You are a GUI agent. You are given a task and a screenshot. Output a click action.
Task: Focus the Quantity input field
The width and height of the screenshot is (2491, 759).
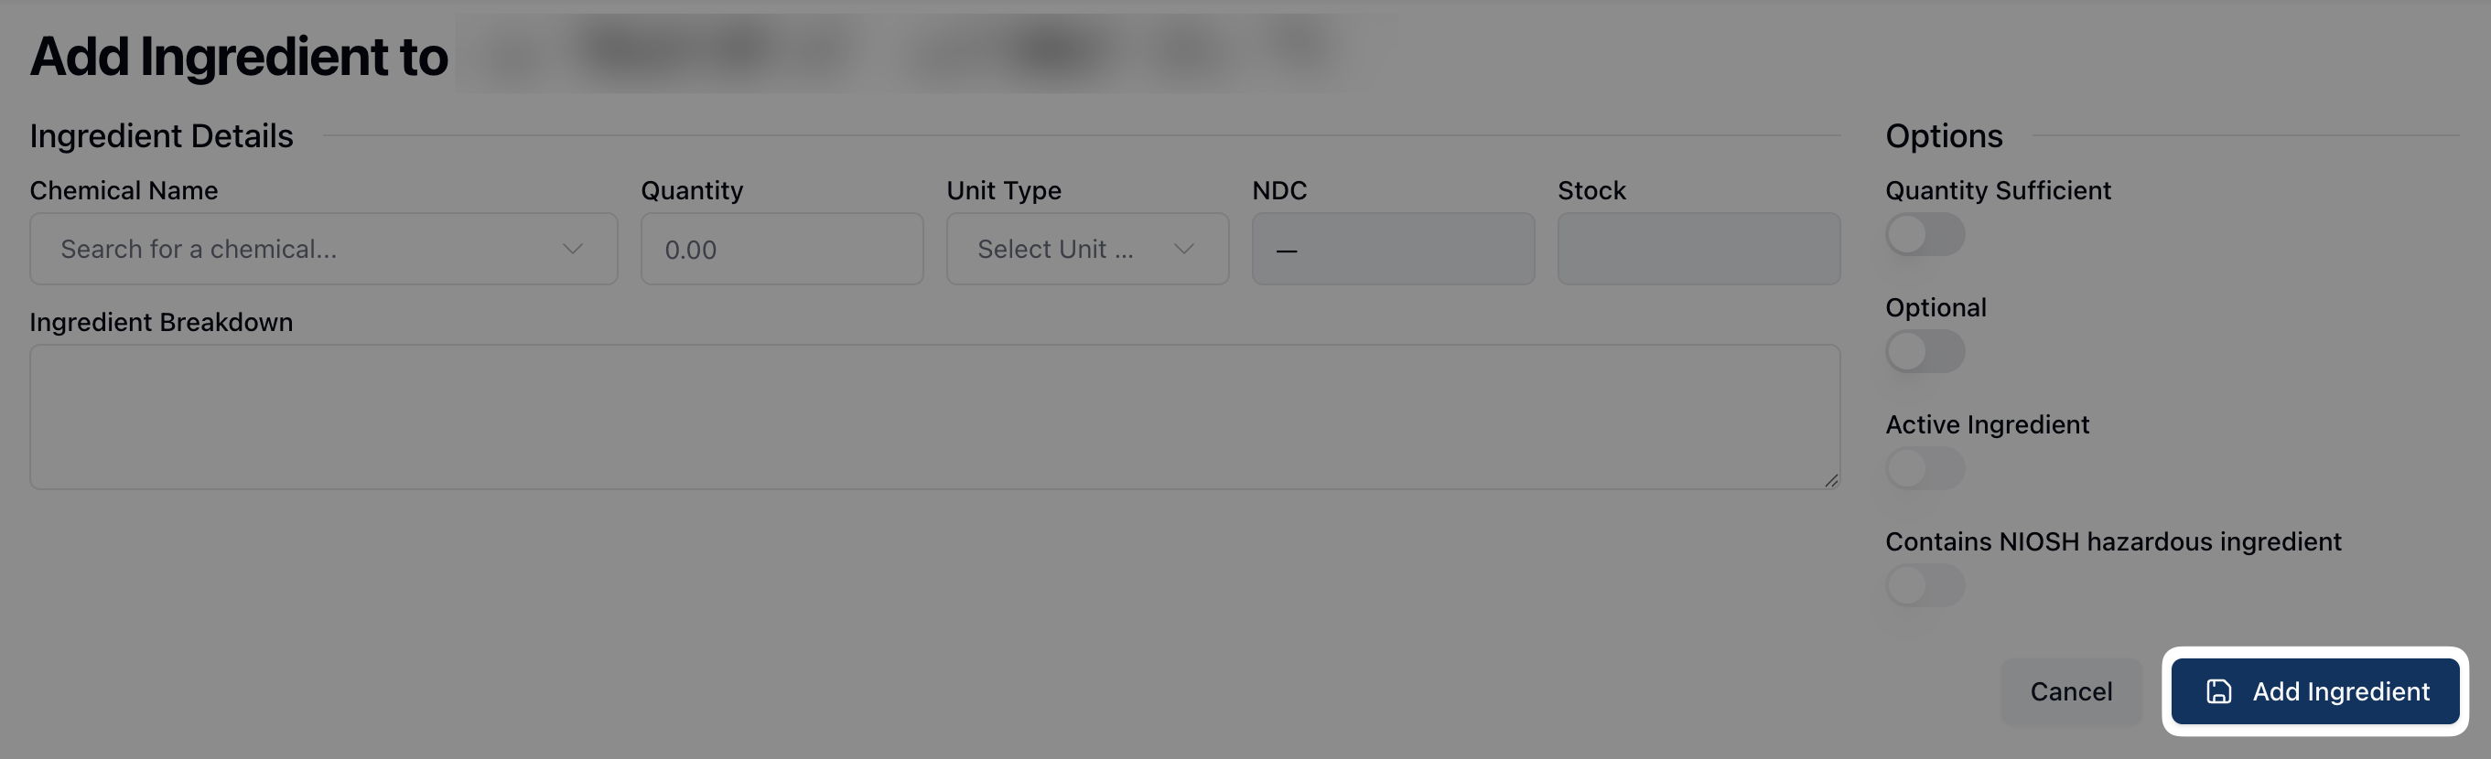click(x=782, y=250)
